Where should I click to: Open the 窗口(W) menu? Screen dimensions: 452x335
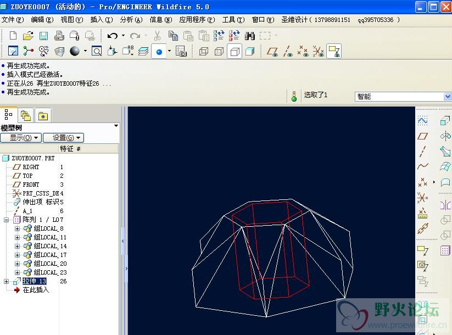tap(263, 20)
